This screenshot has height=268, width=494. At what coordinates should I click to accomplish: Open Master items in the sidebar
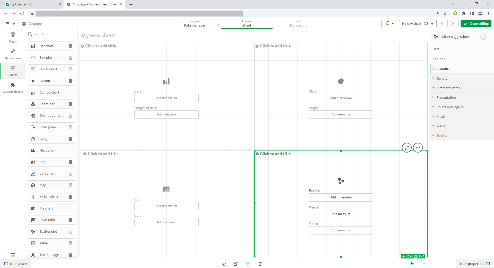[x=13, y=54]
